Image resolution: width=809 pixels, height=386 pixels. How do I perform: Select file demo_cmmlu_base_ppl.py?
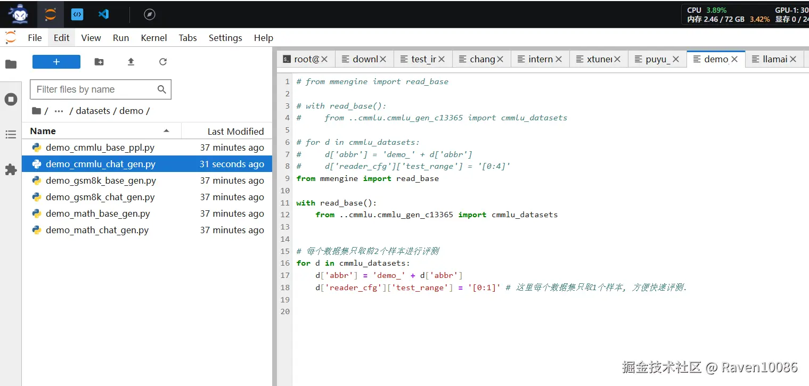[147, 147]
